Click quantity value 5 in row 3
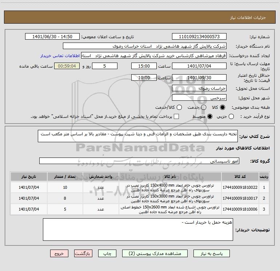This screenshot has height=271, width=280. 65,209
